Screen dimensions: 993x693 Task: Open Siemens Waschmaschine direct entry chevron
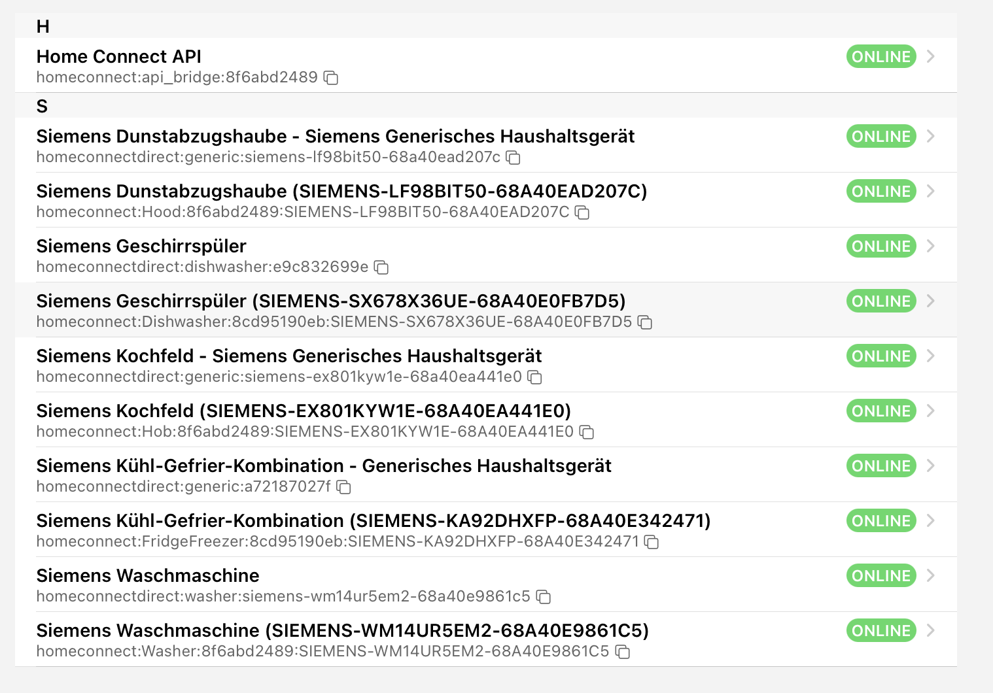pyautogui.click(x=931, y=576)
